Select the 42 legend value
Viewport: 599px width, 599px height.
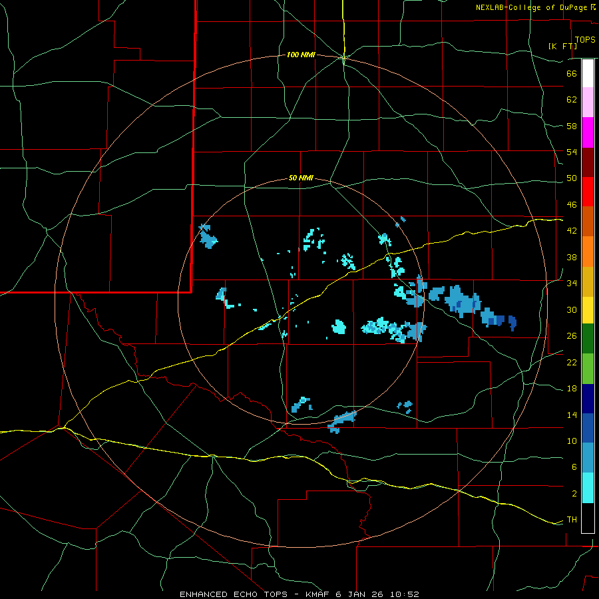coord(572,231)
